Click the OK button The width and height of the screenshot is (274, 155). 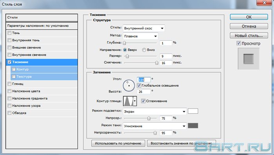tap(249, 17)
